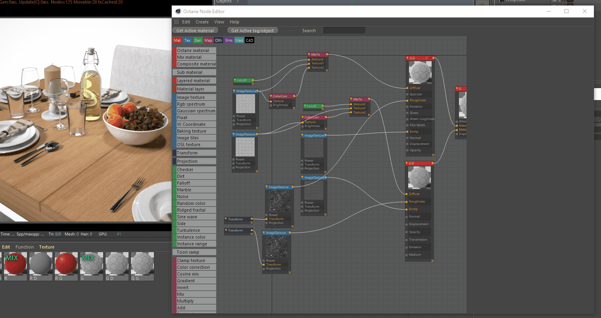Screen dimensions: 601x318
Task: Open the Texture menu in material manager
Action: (x=47, y=247)
